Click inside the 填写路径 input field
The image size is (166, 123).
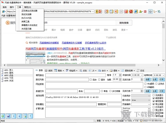coord(76,75)
